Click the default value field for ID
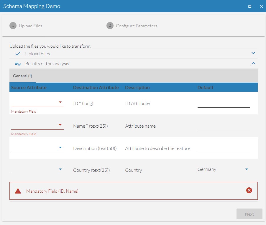 pos(224,104)
